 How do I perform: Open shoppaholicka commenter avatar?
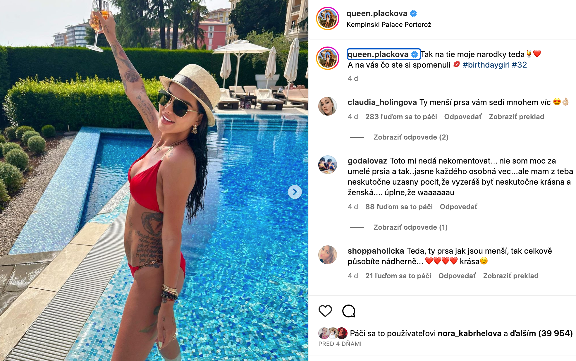(x=328, y=255)
